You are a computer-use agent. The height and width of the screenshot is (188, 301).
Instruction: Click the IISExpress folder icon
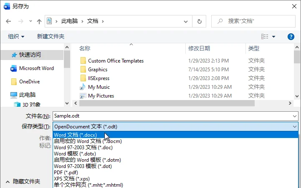(83, 78)
